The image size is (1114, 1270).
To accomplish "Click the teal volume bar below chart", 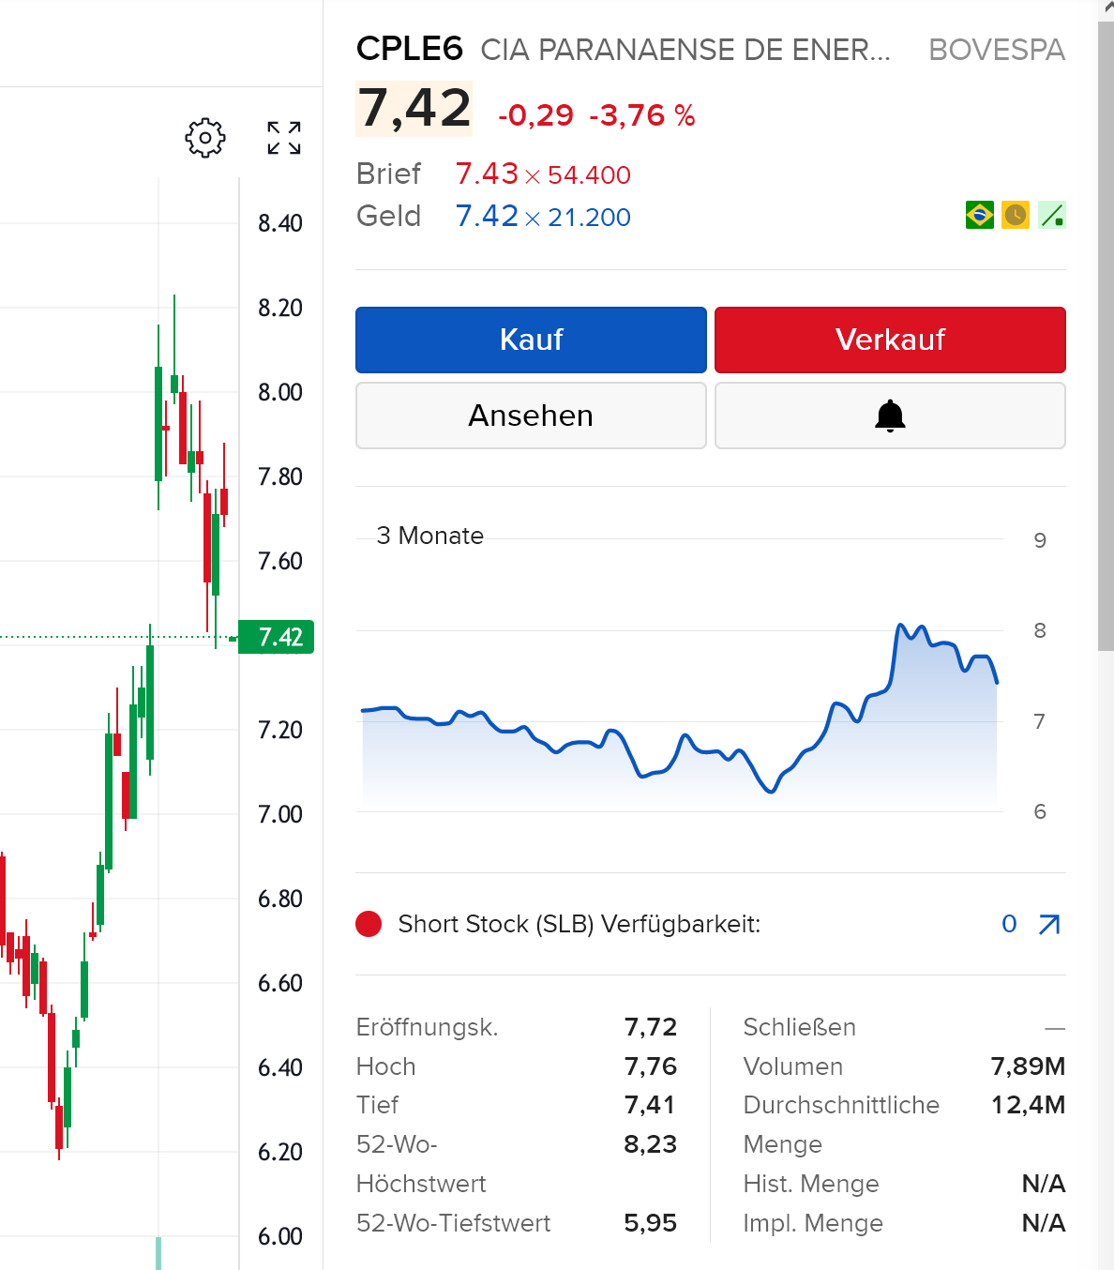I will [x=158, y=1253].
